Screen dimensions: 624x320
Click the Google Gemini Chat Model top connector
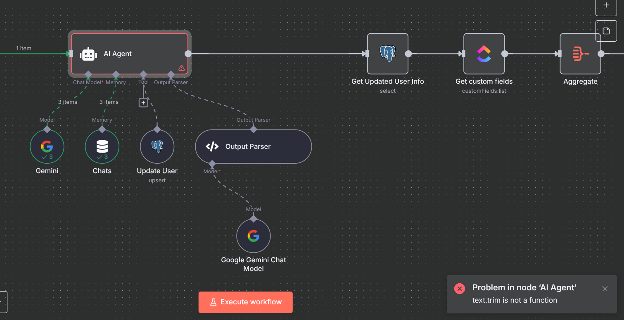[254, 219]
